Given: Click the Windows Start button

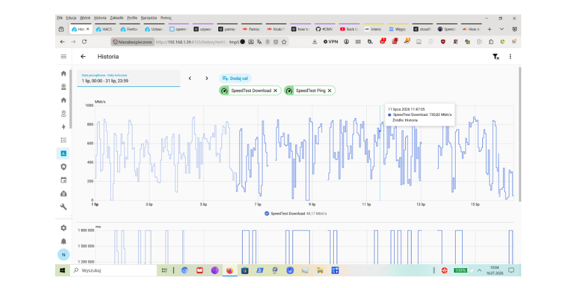Looking at the screenshot, I should point(62,270).
